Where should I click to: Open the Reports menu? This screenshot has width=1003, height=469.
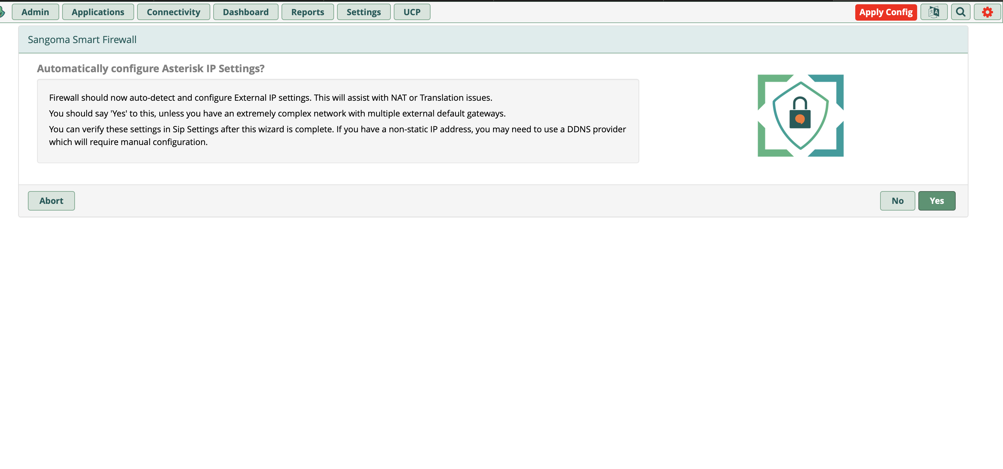coord(308,12)
